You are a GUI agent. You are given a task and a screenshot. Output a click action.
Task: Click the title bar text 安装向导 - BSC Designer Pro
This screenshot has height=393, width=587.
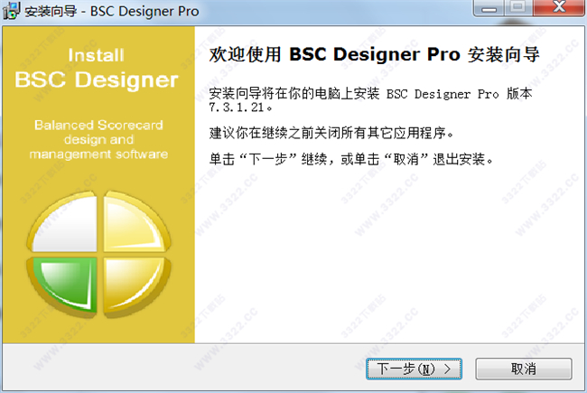[x=112, y=11]
